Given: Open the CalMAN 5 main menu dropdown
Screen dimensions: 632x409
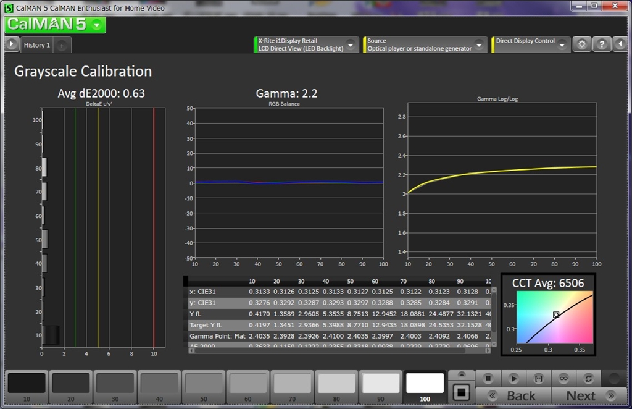Looking at the screenshot, I should click(98, 25).
